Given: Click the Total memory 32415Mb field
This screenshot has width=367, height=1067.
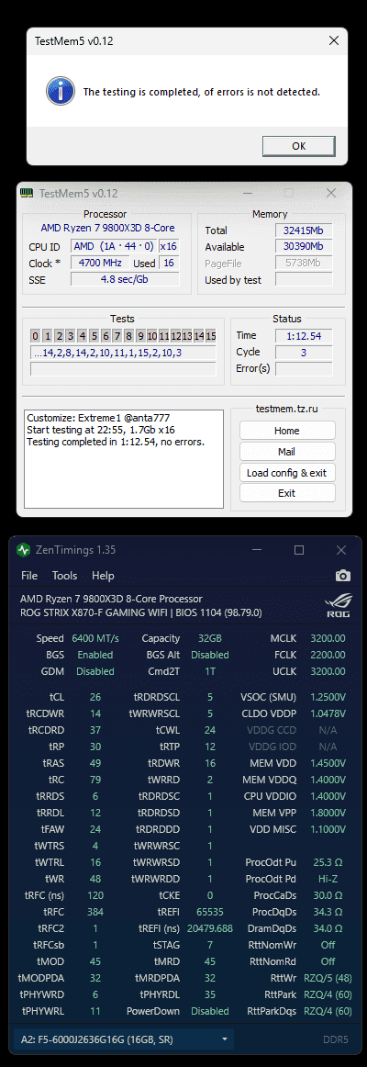Looking at the screenshot, I should point(304,230).
